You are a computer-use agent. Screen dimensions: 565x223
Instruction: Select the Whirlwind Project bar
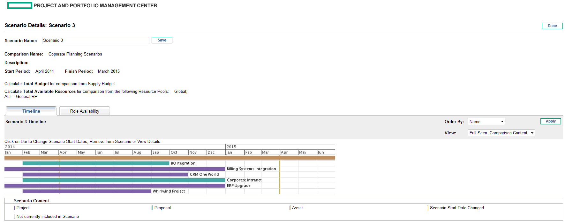click(87, 191)
